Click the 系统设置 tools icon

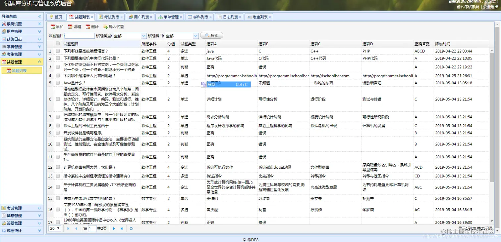click(x=4, y=24)
